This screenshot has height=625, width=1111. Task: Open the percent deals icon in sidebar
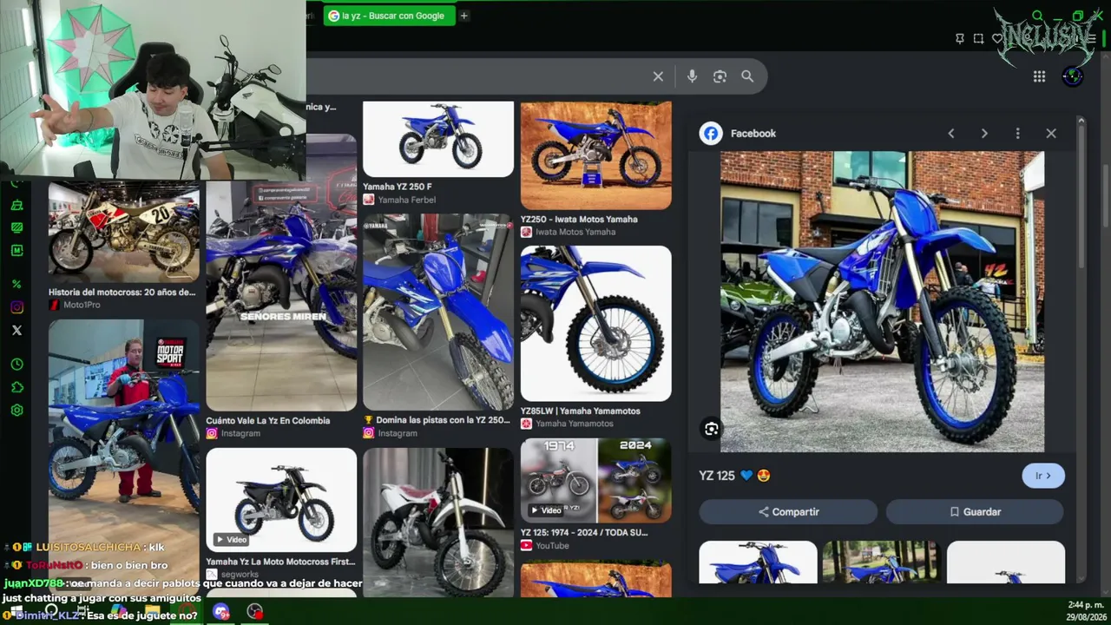(16, 284)
